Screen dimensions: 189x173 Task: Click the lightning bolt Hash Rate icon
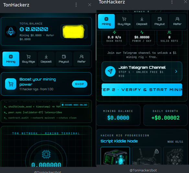[x=114, y=32]
